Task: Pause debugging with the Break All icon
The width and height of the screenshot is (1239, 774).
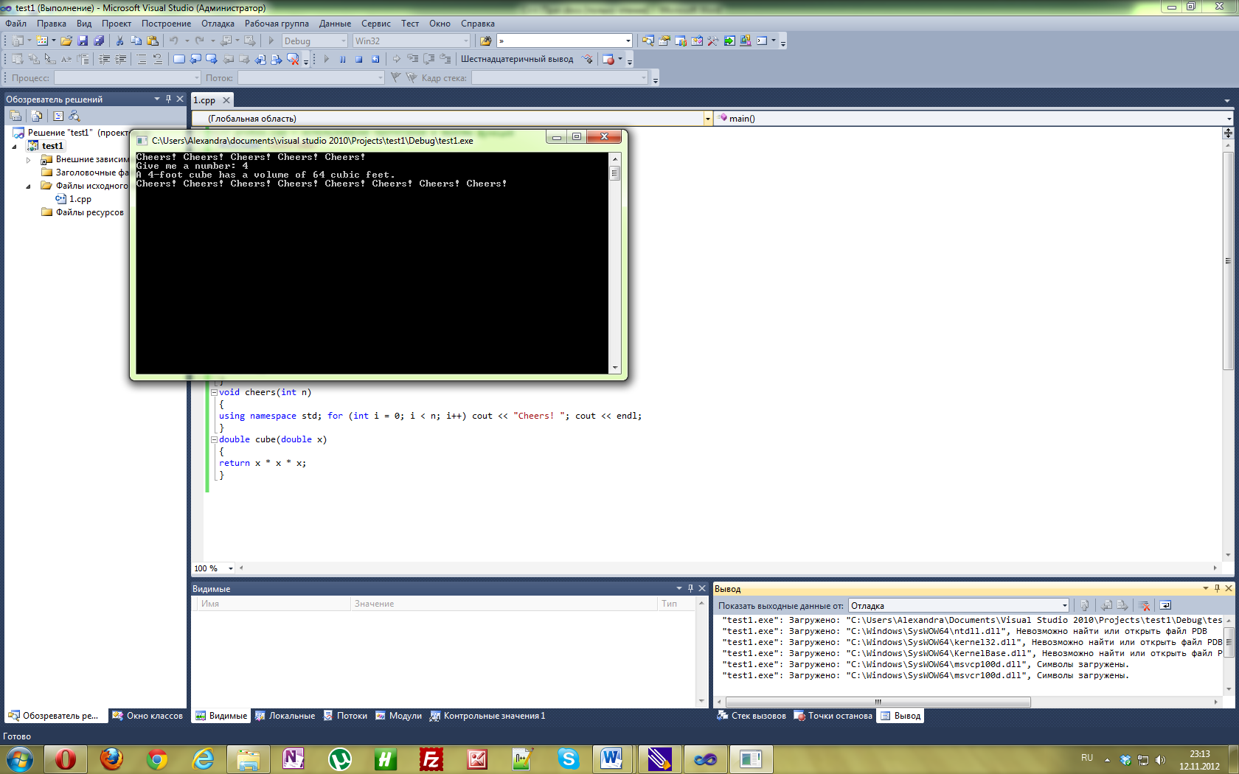Action: [x=343, y=59]
